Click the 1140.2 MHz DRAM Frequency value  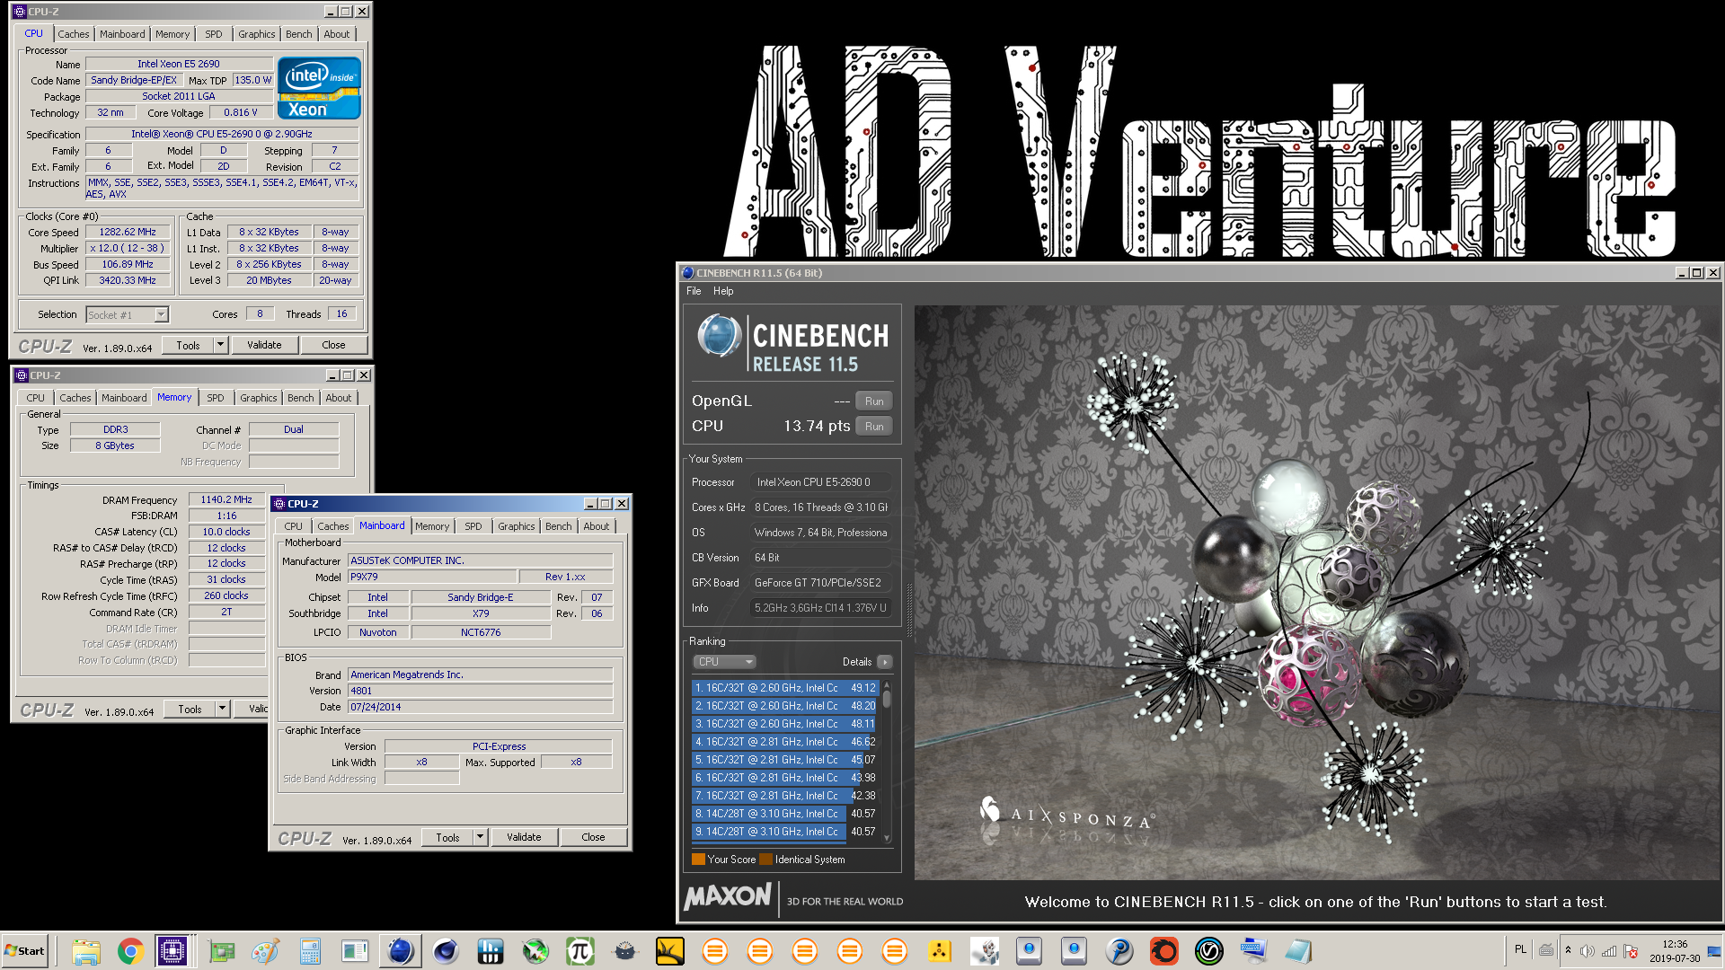coord(226,499)
